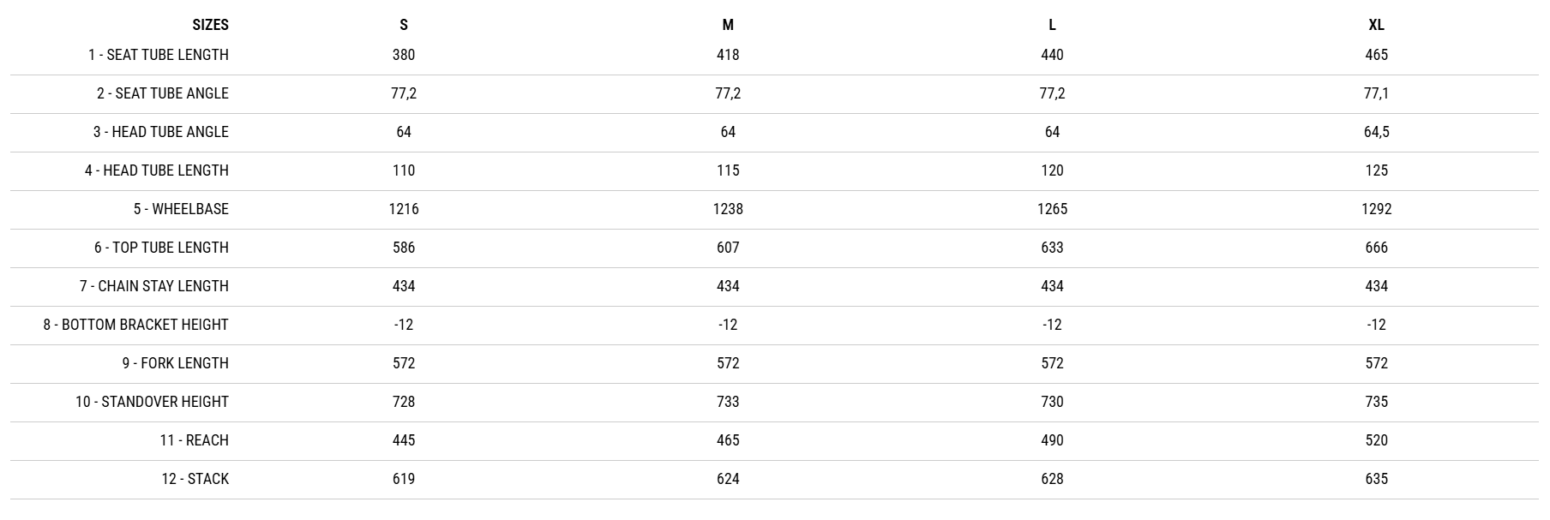The width and height of the screenshot is (1550, 520).
Task: Click the Reach row label
Action: [194, 440]
